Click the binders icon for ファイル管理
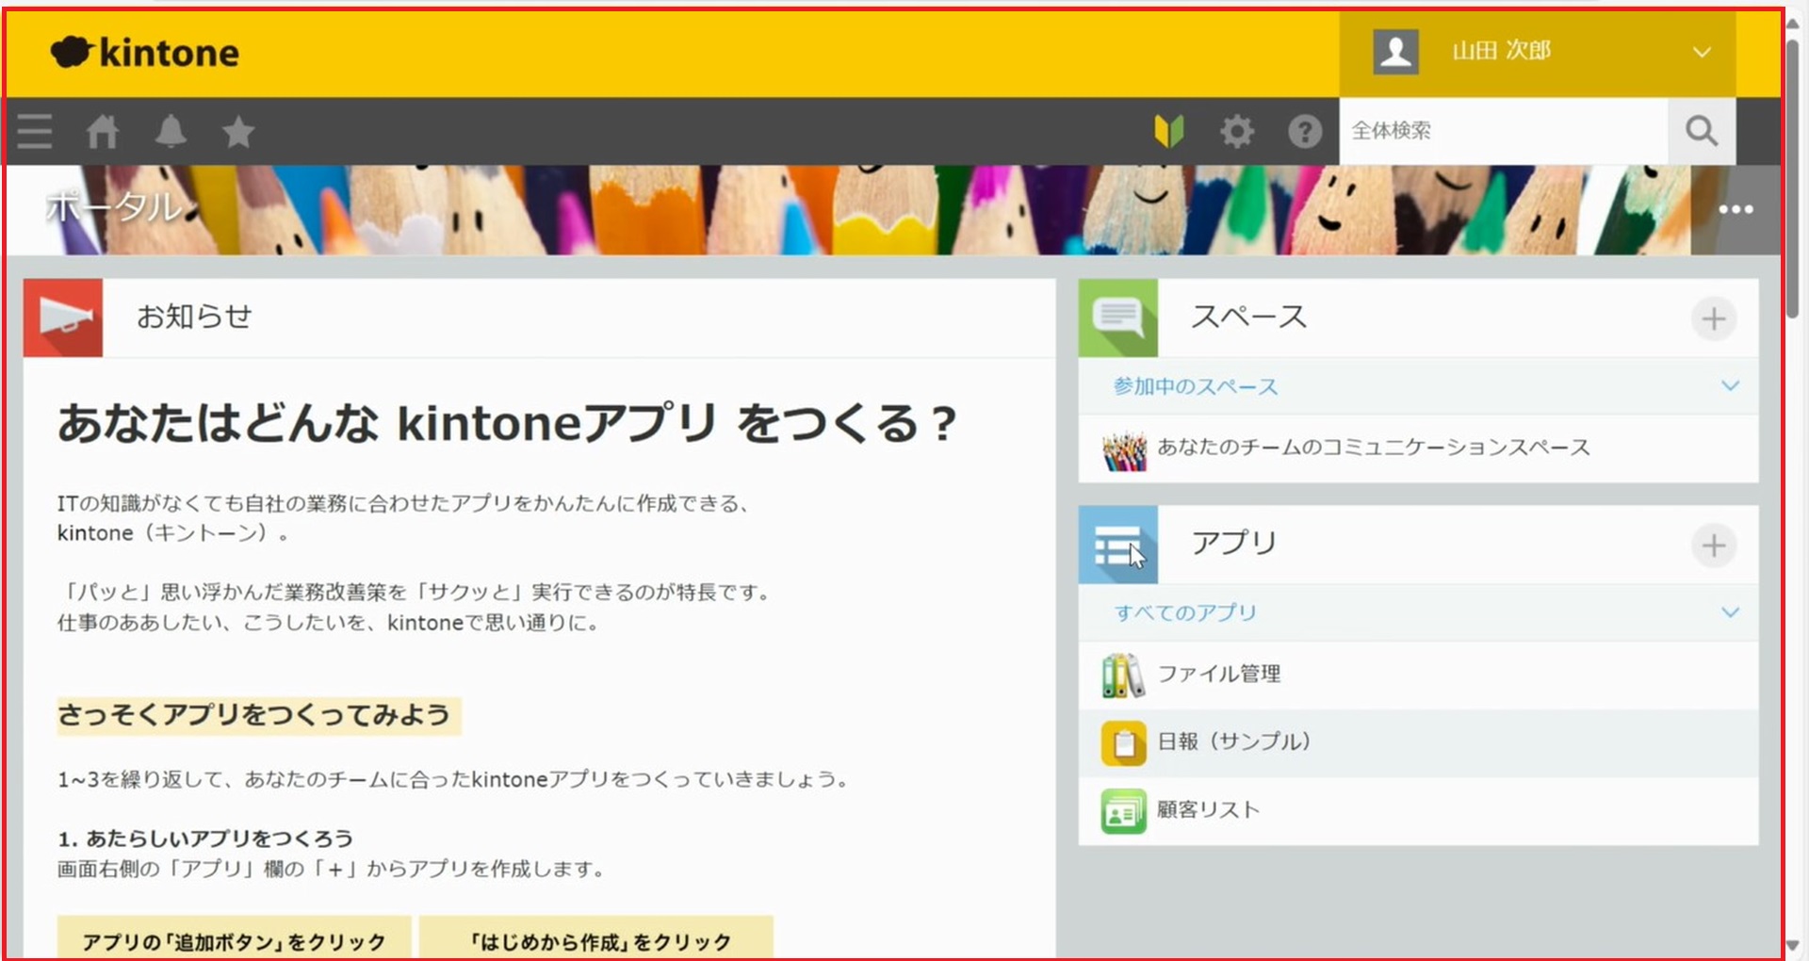 (x=1124, y=676)
